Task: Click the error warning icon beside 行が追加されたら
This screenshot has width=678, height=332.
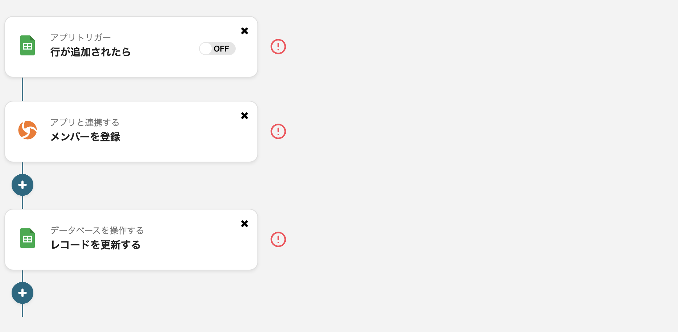Action: [278, 47]
